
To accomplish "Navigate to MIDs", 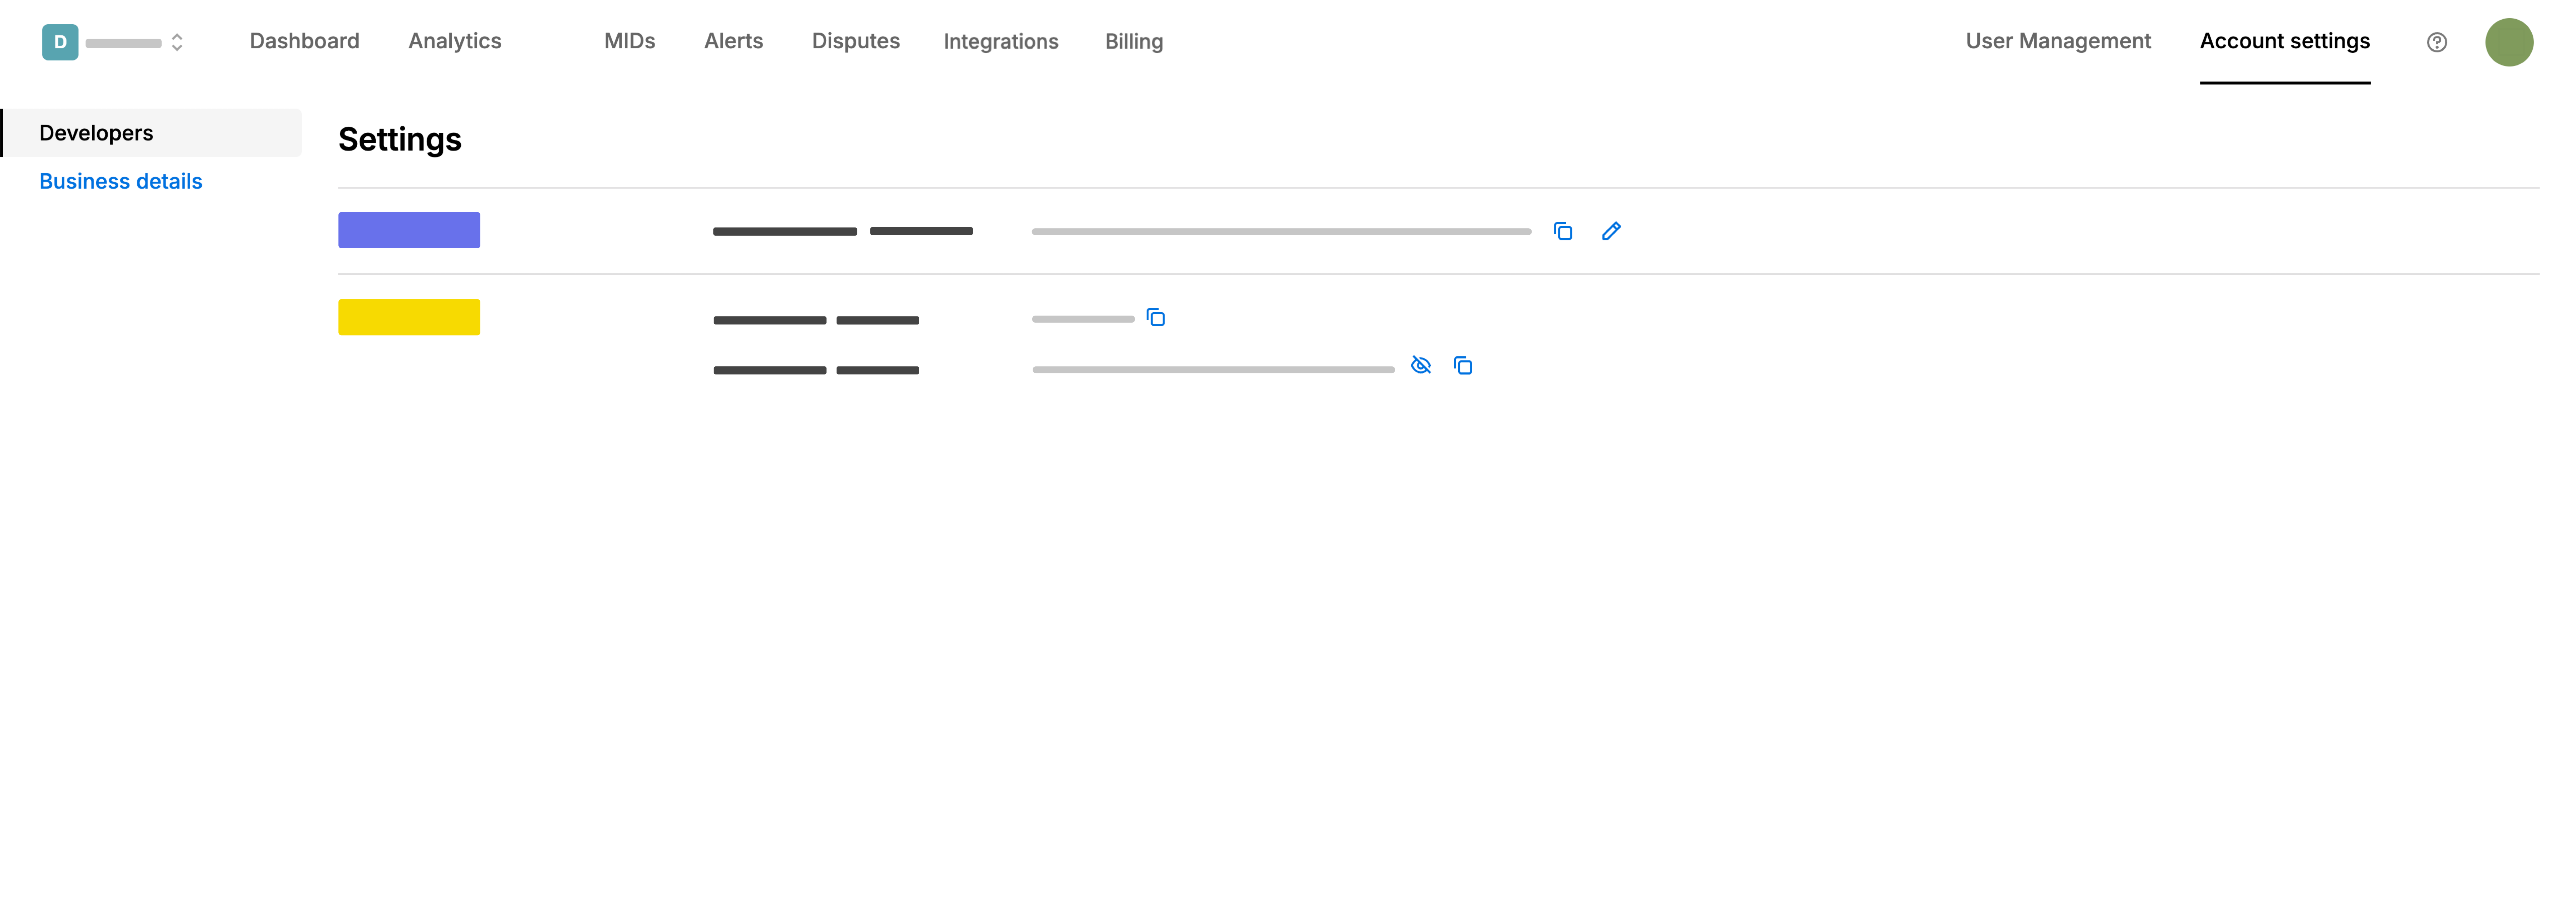I will (629, 41).
